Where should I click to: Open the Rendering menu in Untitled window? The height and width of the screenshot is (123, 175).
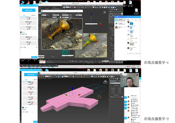(86, 75)
